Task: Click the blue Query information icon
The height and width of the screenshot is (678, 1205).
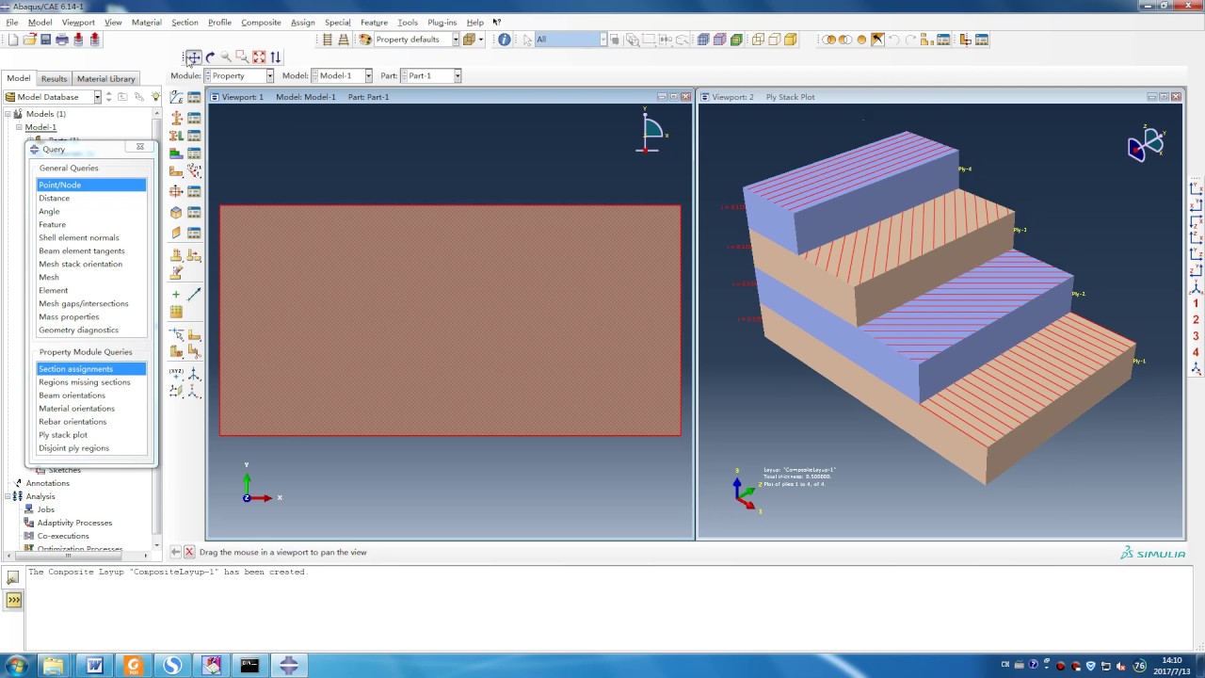Action: tap(505, 40)
